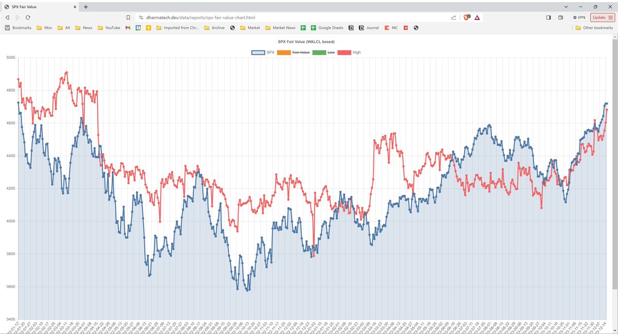Reload the page with the refresh icon
The height and width of the screenshot is (334, 618).
tap(28, 17)
